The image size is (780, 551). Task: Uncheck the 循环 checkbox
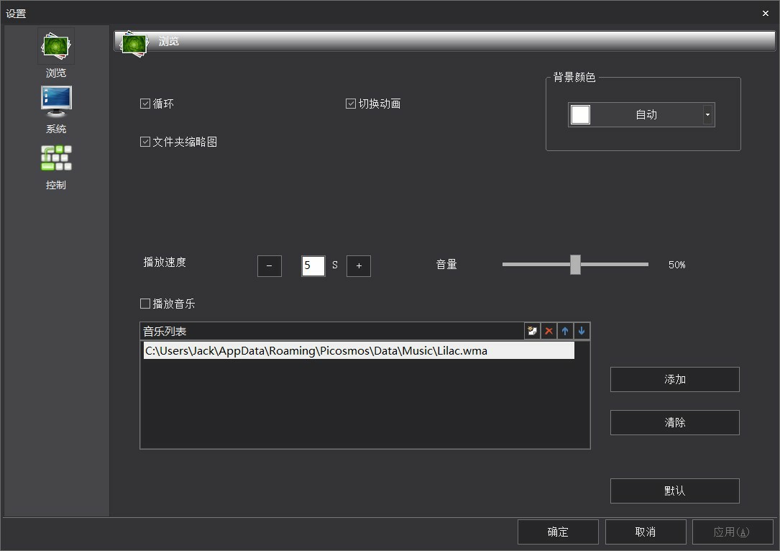click(145, 104)
